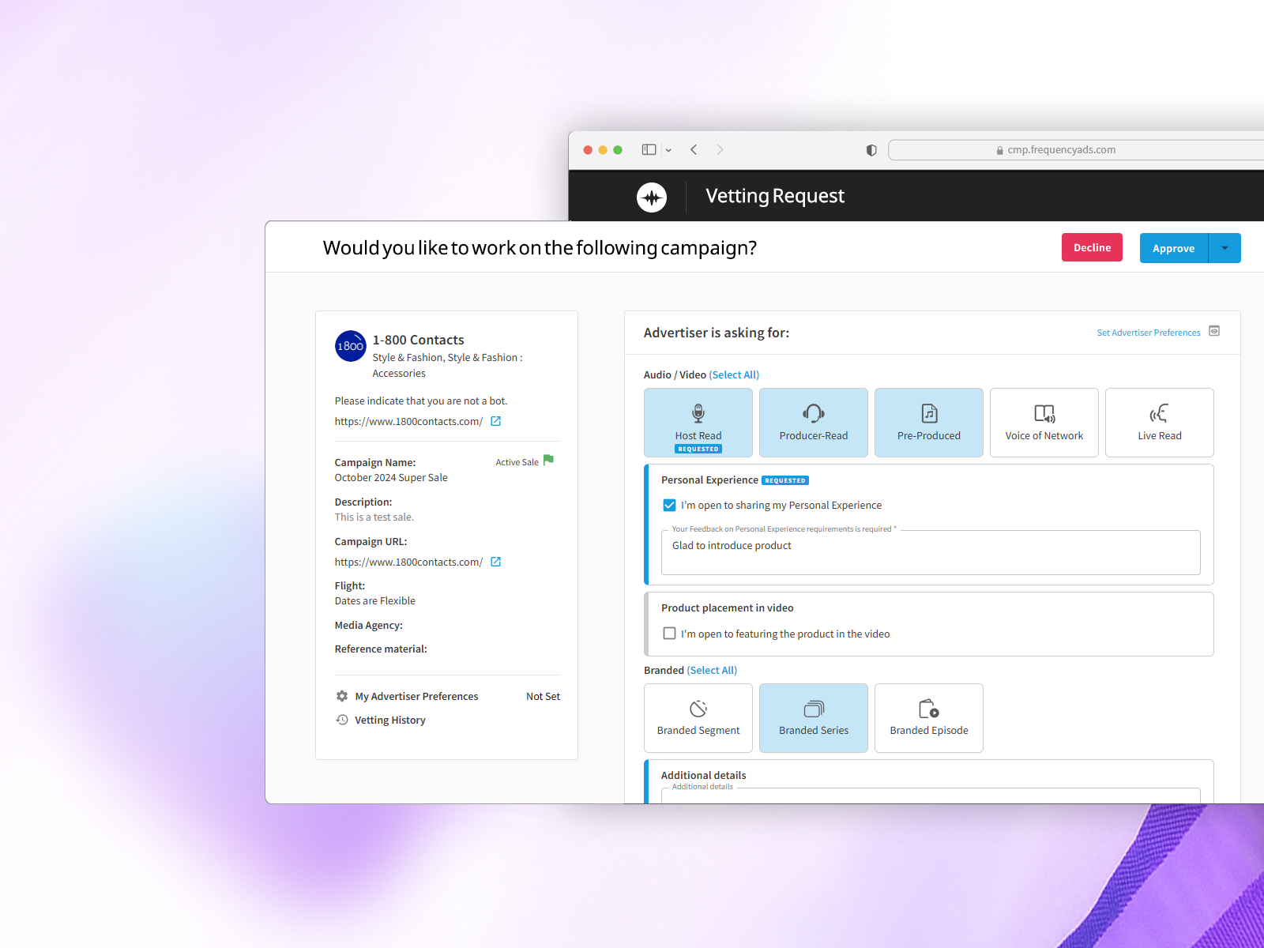Expand the Approve button dropdown arrow
The image size is (1264, 948).
(x=1224, y=248)
